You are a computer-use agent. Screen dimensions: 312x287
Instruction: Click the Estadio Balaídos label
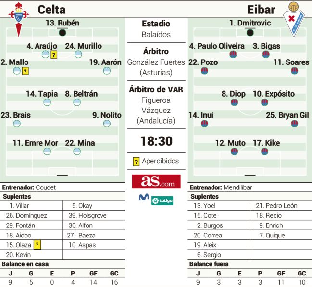tap(156, 29)
